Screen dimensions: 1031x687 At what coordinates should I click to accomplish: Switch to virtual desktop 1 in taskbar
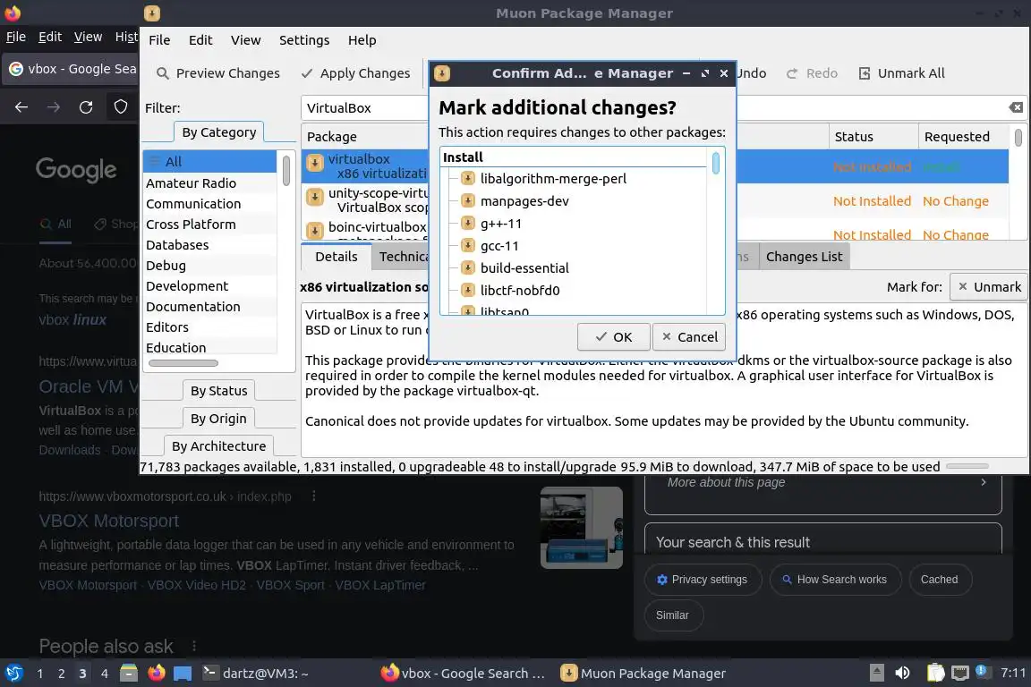tap(40, 674)
